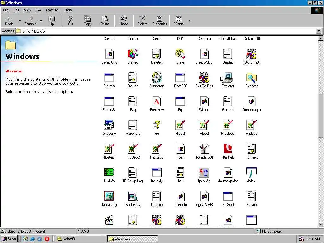The image size is (324, 243).
Task: Open Properties from the toolbar
Action: [159, 21]
